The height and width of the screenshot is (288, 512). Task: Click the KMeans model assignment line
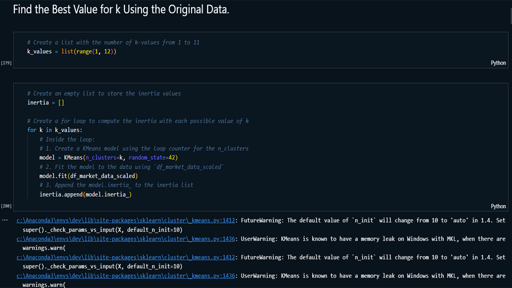108,157
